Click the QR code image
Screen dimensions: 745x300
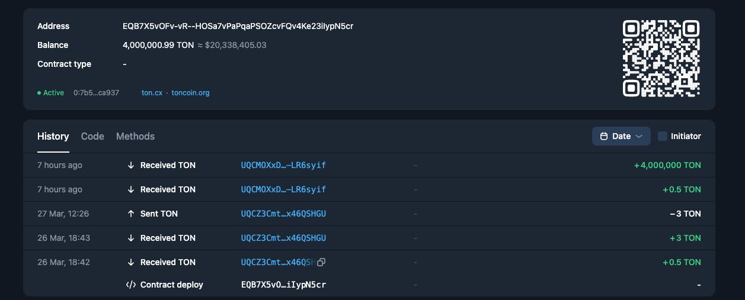tap(661, 58)
